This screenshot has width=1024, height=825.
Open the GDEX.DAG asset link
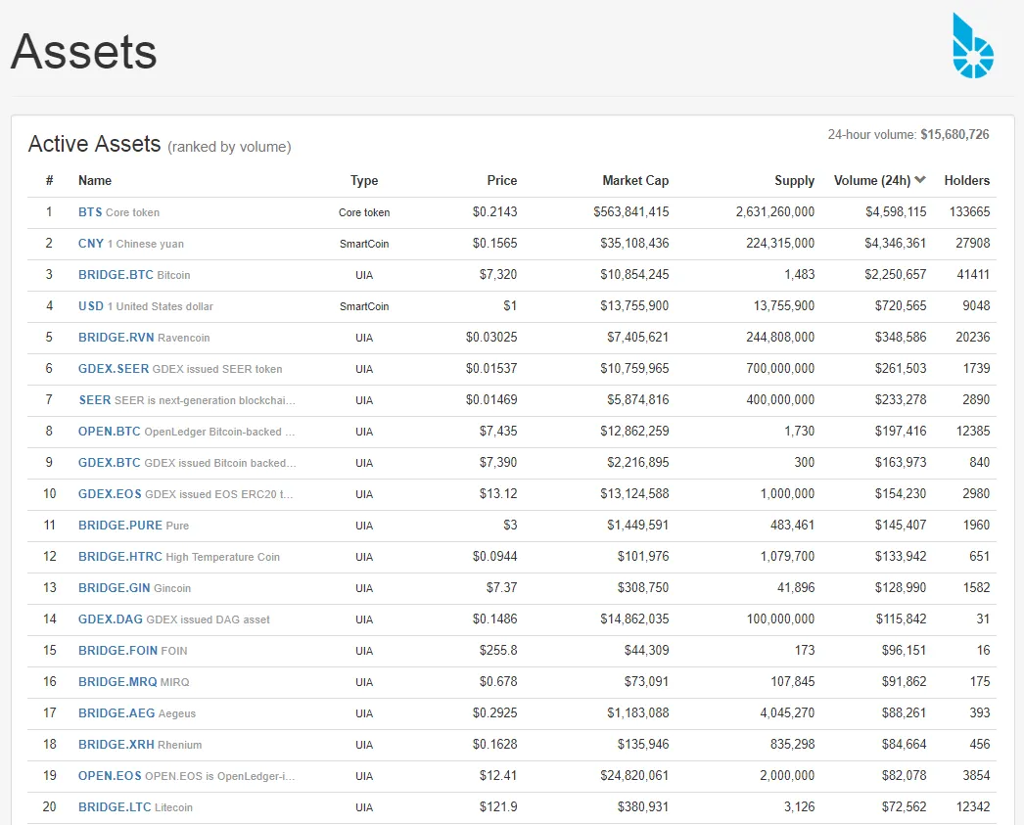click(111, 619)
